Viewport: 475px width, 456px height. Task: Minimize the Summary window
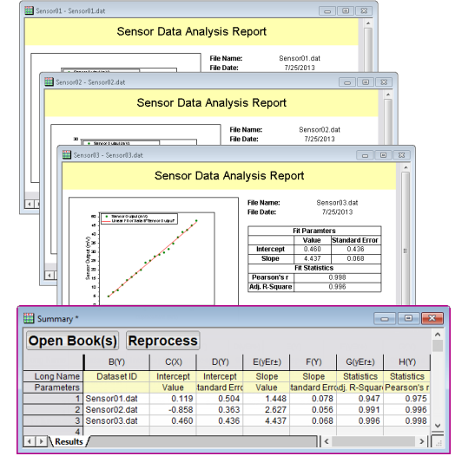pyautogui.click(x=385, y=318)
